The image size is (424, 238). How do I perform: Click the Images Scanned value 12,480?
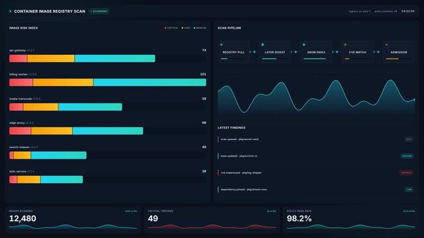[x=22, y=218]
